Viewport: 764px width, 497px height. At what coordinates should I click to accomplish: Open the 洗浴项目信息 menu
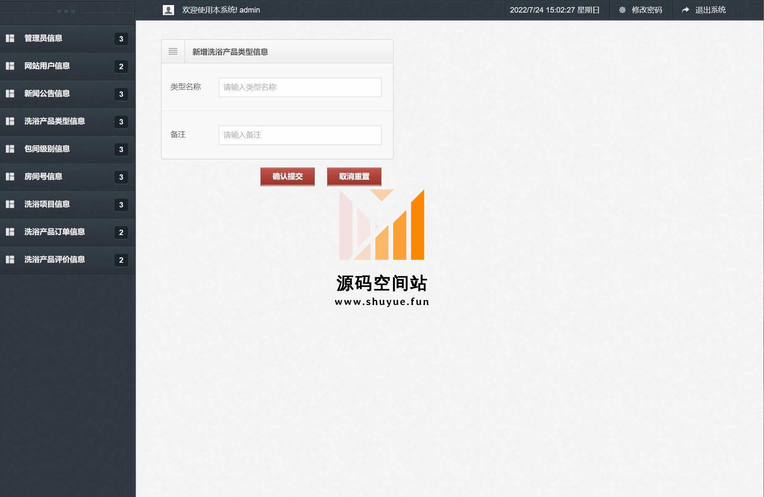tap(67, 204)
